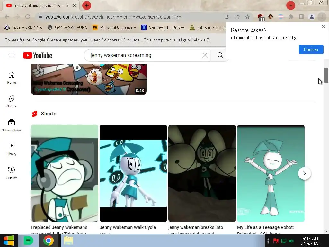The width and height of the screenshot is (329, 247).
Task: Open Shorts in the YouTube sidebar
Action: click(12, 102)
